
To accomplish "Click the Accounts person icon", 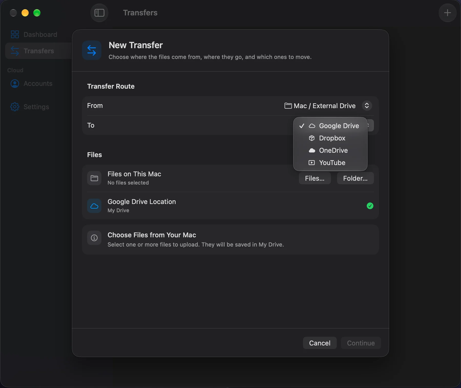I will (15, 84).
